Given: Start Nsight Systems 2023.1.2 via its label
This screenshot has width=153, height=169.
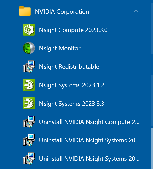Looking at the screenshot, I should [x=72, y=85].
